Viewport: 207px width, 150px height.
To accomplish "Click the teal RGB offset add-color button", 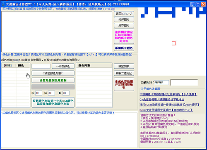I will coord(53,102).
